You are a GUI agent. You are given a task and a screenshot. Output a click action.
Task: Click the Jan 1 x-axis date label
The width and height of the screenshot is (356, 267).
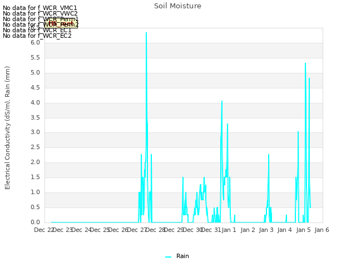229,230
